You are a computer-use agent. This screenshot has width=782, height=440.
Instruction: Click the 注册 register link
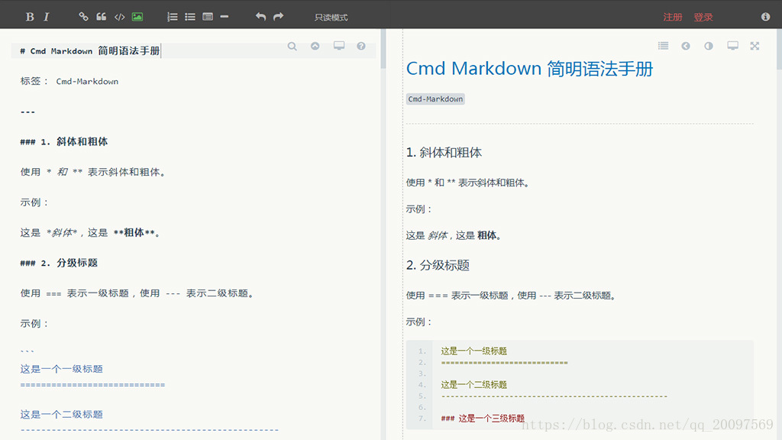[x=672, y=18]
